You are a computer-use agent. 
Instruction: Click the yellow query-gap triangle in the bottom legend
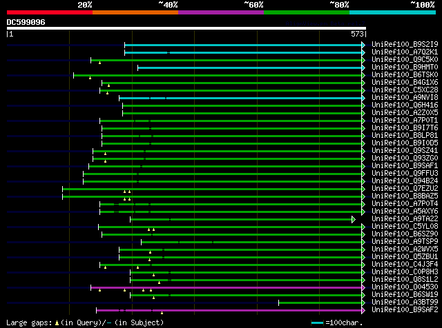(x=57, y=323)
